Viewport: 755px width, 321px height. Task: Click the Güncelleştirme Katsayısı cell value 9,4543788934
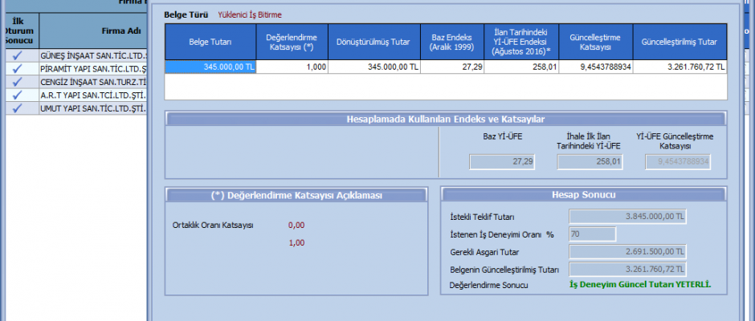tap(593, 67)
